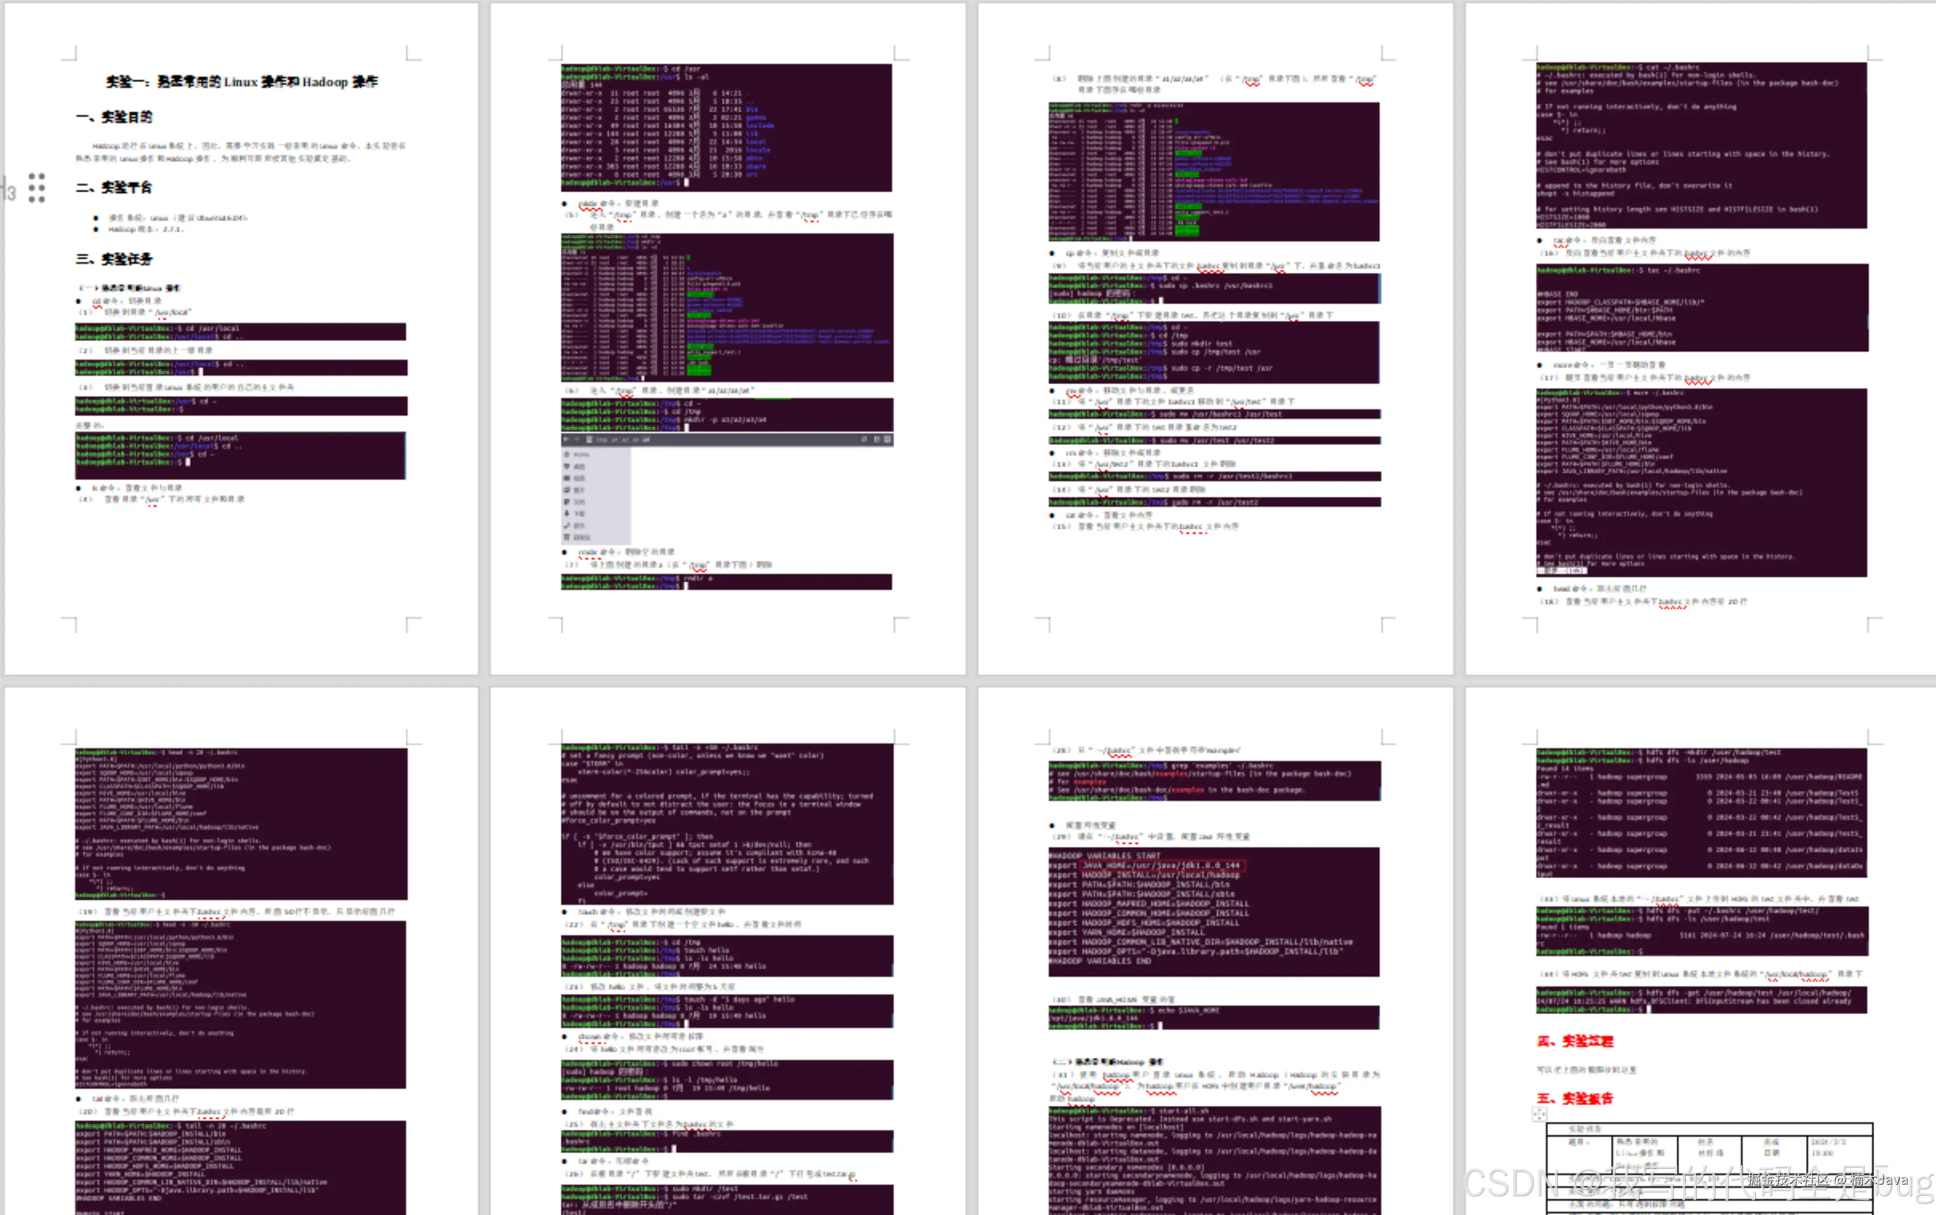Click trash icon in file manager sidebar
Viewport: 1936px width, 1215px height.
click(x=567, y=537)
